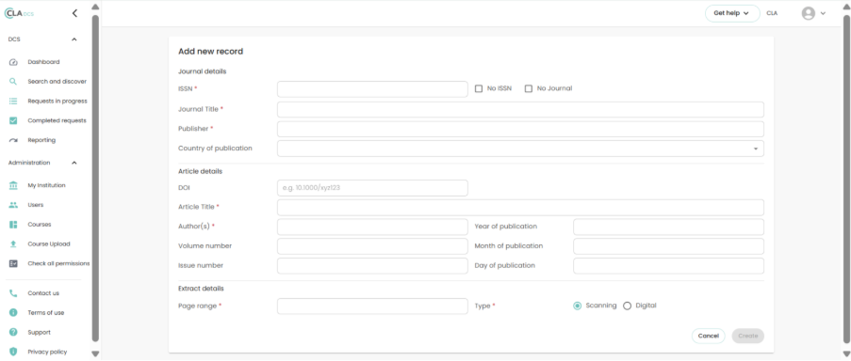The height and width of the screenshot is (361, 851).
Task: Click the Users people icon
Action: [x=13, y=205]
